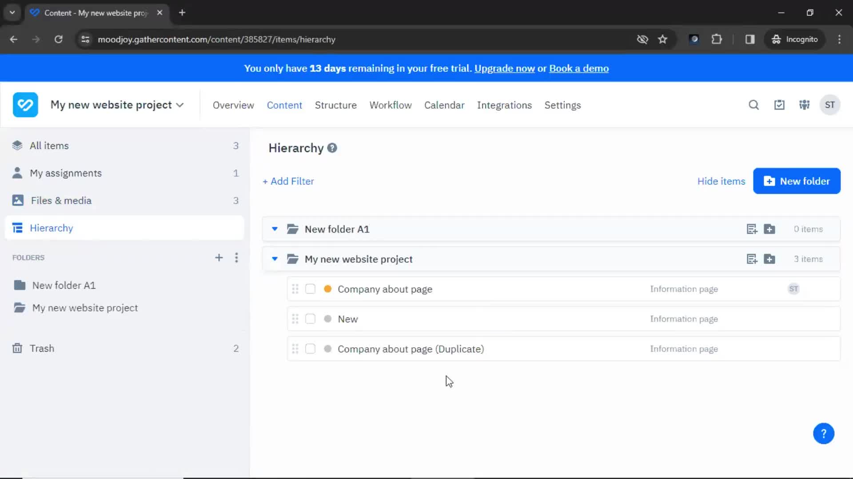Open a new browser tab
Viewport: 853px width, 479px height.
click(x=182, y=12)
